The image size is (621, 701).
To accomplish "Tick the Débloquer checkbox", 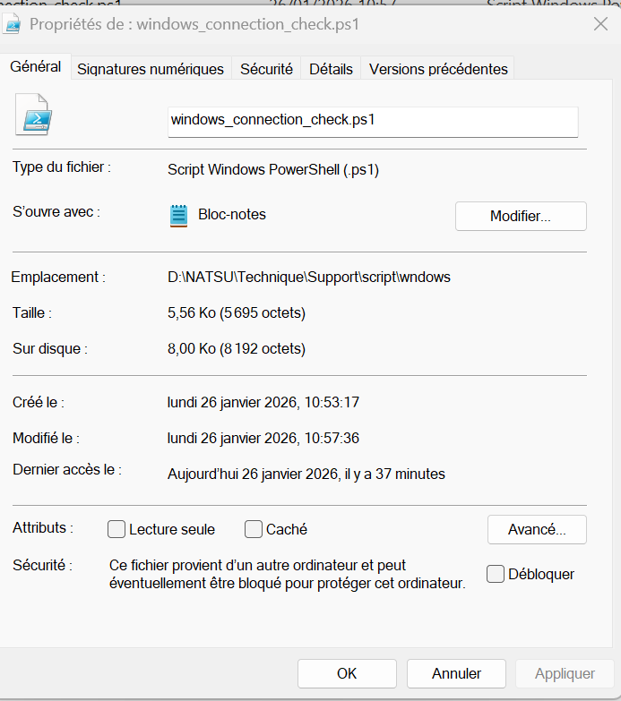I will click(x=496, y=575).
